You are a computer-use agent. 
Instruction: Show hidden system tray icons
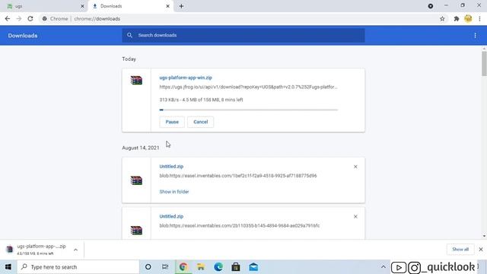tap(384, 267)
